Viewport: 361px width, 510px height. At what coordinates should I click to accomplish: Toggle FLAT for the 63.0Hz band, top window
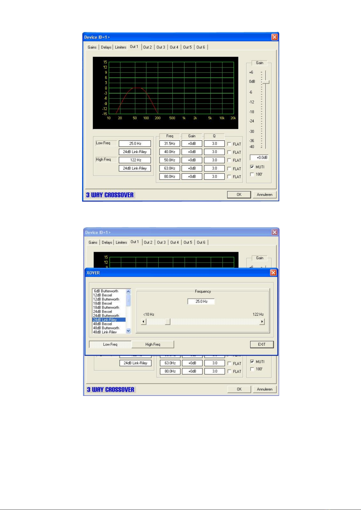click(x=229, y=169)
